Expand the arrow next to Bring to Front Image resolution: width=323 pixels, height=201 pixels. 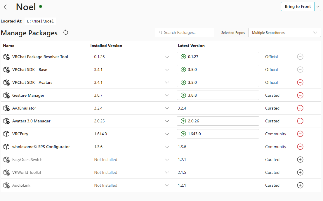(318, 7)
